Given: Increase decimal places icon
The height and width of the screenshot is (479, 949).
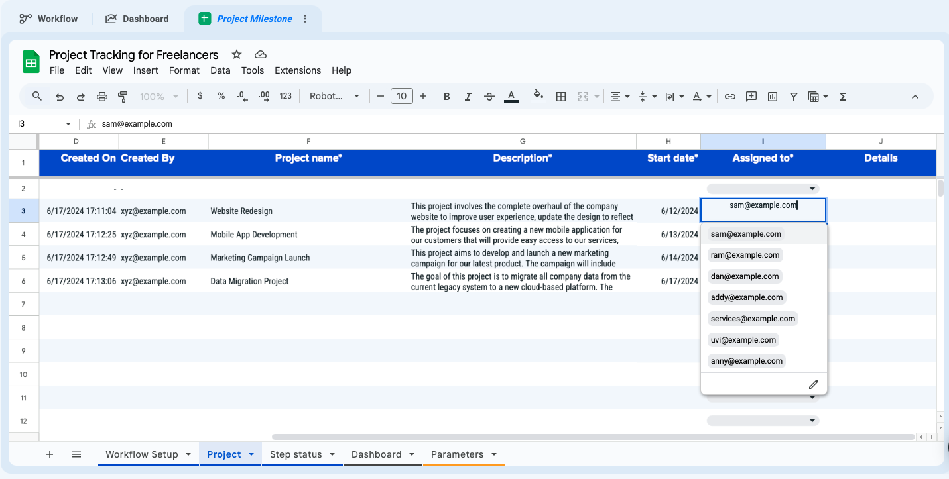Looking at the screenshot, I should pyautogui.click(x=264, y=97).
